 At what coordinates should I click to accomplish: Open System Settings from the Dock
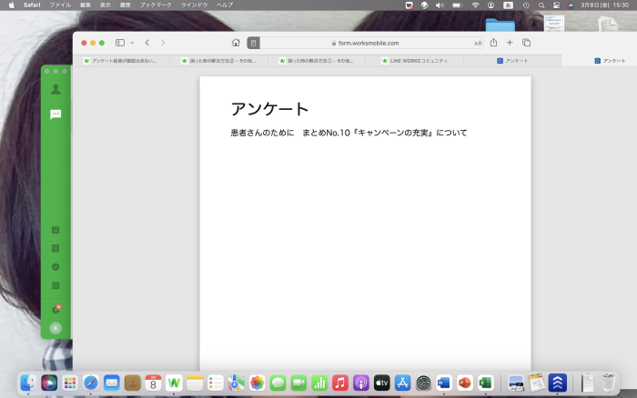click(423, 383)
